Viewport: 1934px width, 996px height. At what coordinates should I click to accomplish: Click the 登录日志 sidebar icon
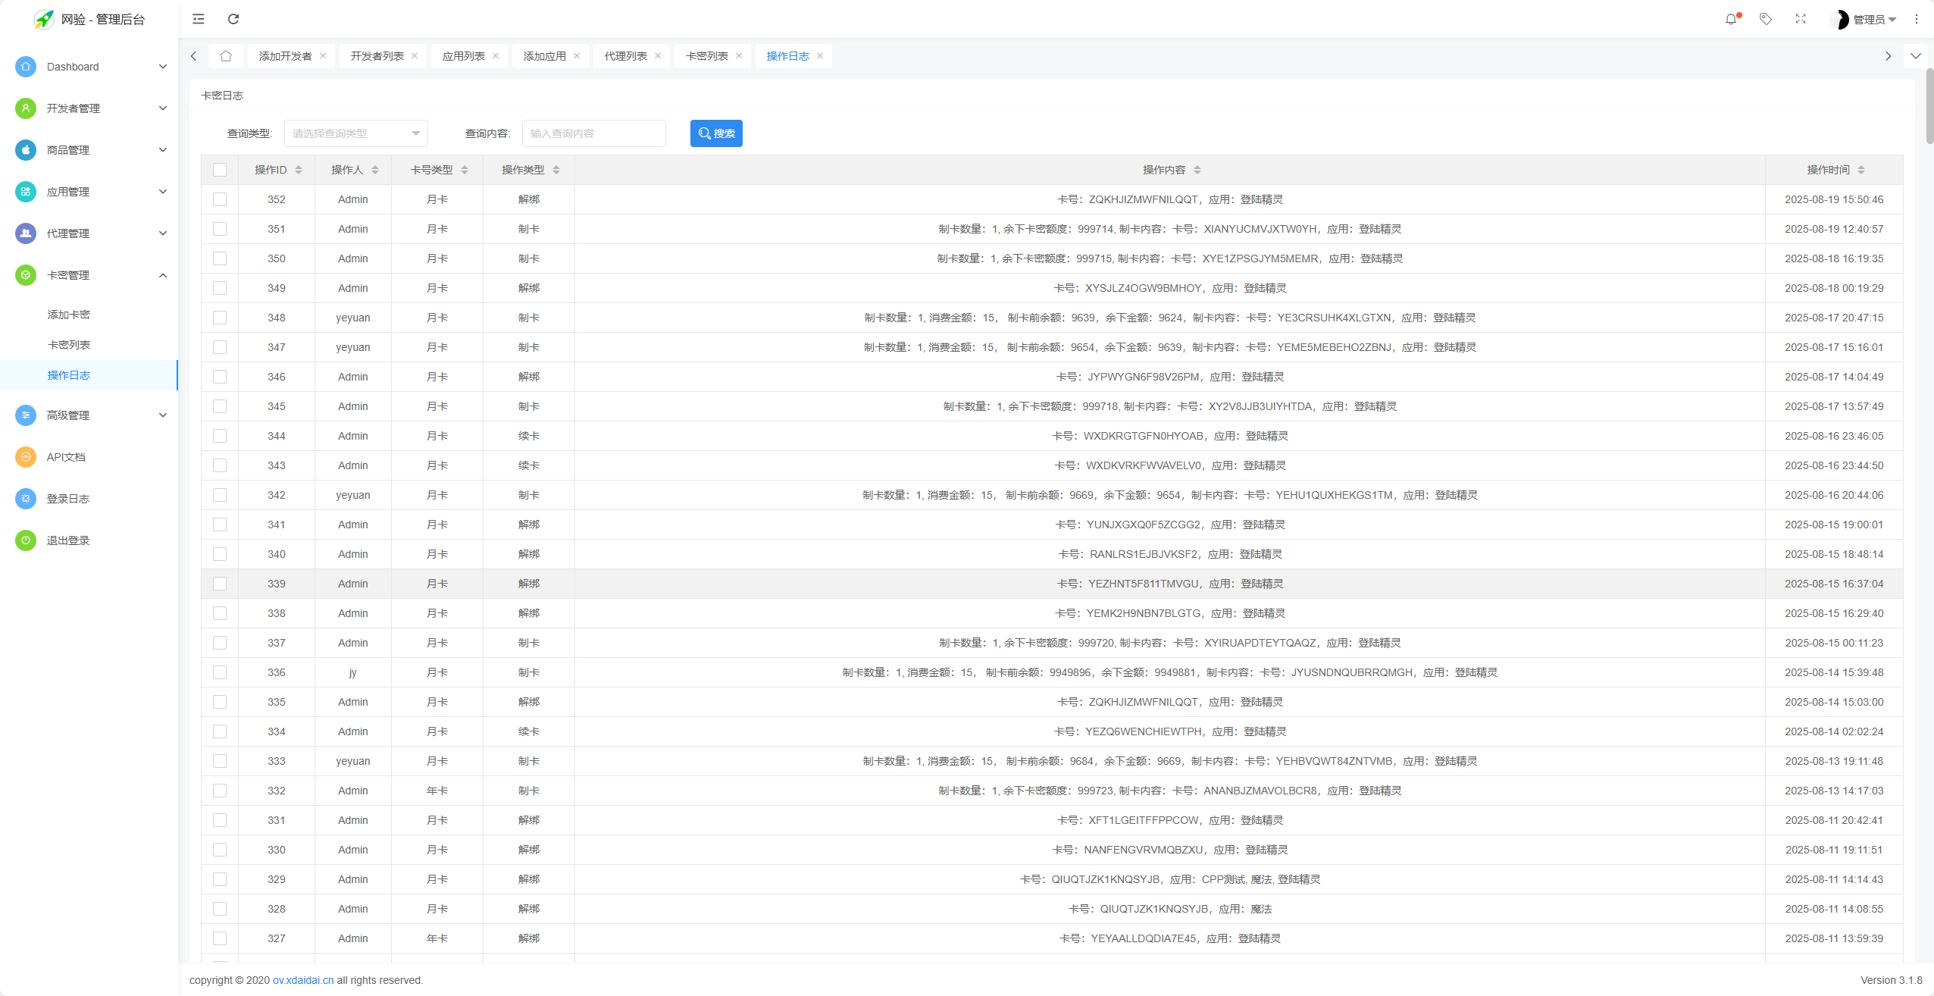[26, 499]
